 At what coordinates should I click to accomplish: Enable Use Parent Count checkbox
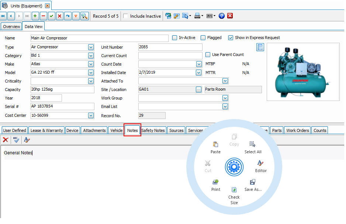[208, 55]
